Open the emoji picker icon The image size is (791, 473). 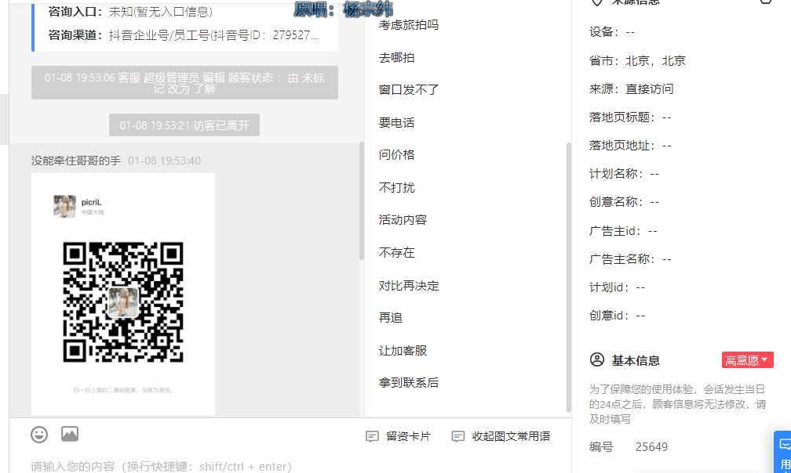point(39,435)
